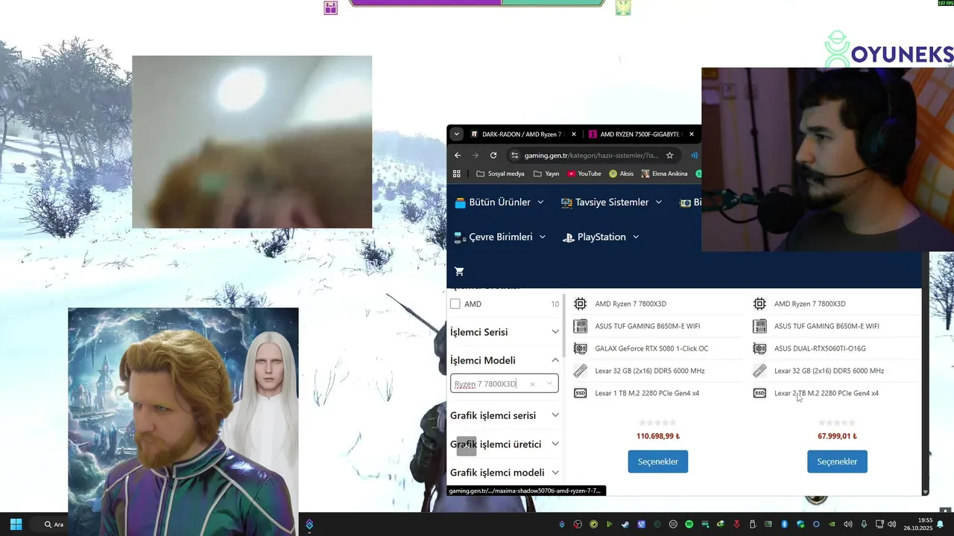The height and width of the screenshot is (536, 954).
Task: Click Seçenekler for the 110.698,99 ₺ system
Action: pyautogui.click(x=658, y=462)
